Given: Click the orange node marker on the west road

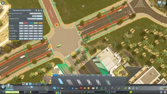Looking at the screenshot, I should click(50, 46).
